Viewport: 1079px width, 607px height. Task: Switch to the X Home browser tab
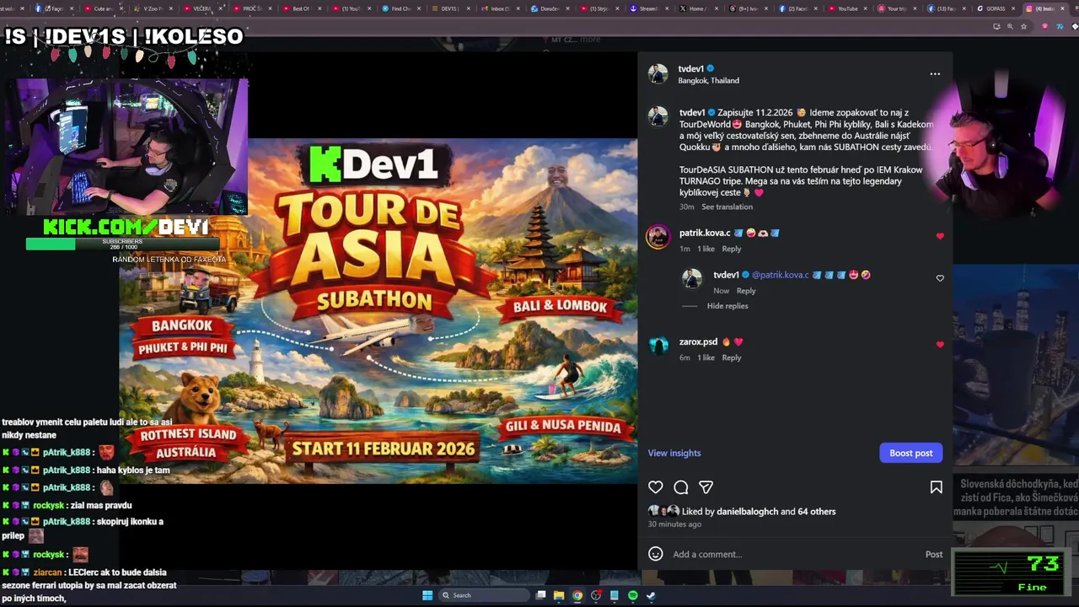pyautogui.click(x=696, y=8)
